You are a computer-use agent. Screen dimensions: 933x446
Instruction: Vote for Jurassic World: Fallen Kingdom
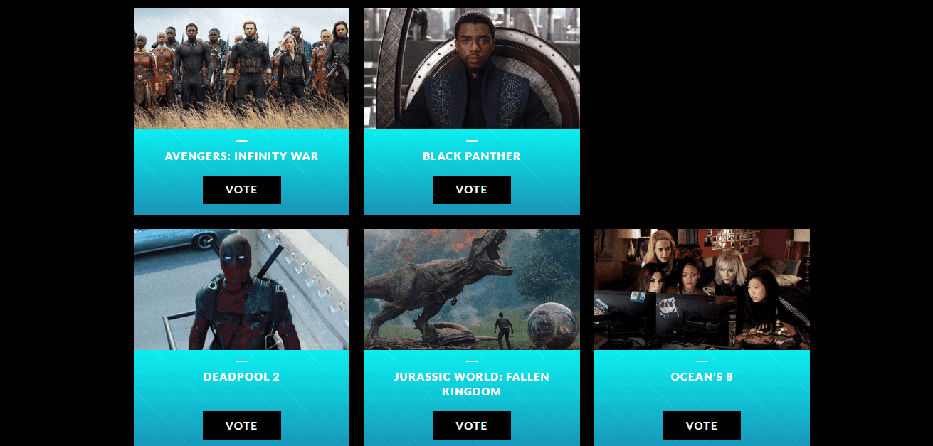[471, 425]
